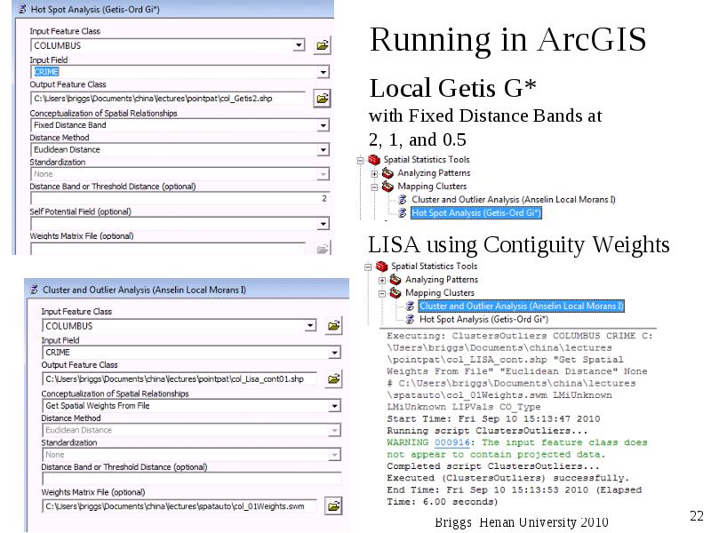This screenshot has width=711, height=533.
Task: Browse for Output Feature Class in Cluster and Outlier dialog
Action: [x=334, y=379]
